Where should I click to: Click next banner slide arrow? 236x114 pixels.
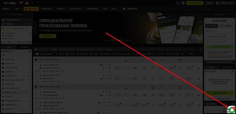201,28
